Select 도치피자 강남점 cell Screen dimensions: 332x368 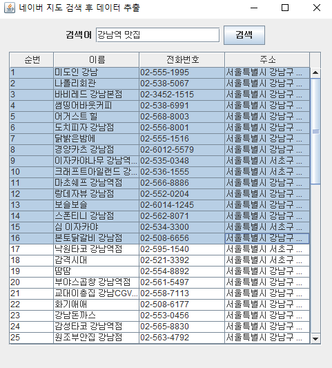(x=97, y=128)
